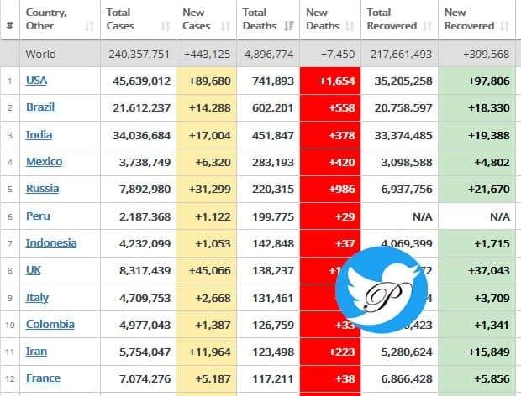Open the Russia link
This screenshot has width=521, height=396.
40,189
